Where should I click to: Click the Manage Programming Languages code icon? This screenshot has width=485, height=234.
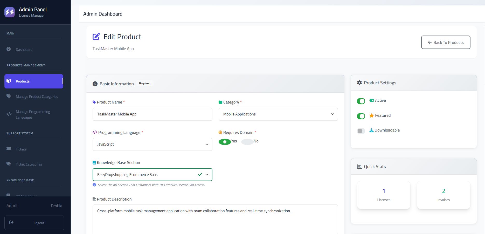click(9, 114)
